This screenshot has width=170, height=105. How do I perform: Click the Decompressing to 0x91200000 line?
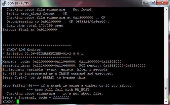tap(58, 21)
